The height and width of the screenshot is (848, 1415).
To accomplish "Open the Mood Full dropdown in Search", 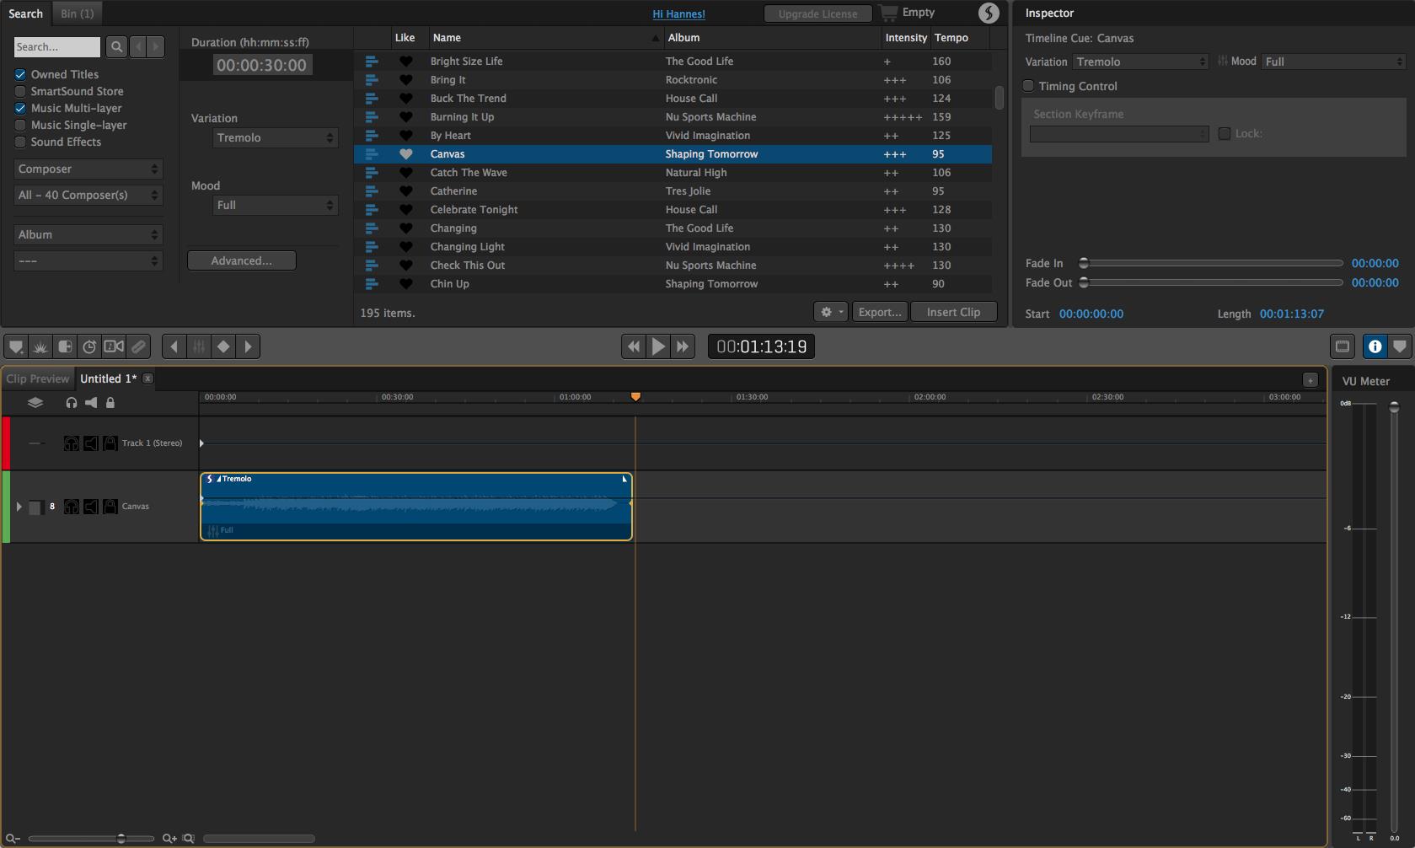I will click(275, 205).
